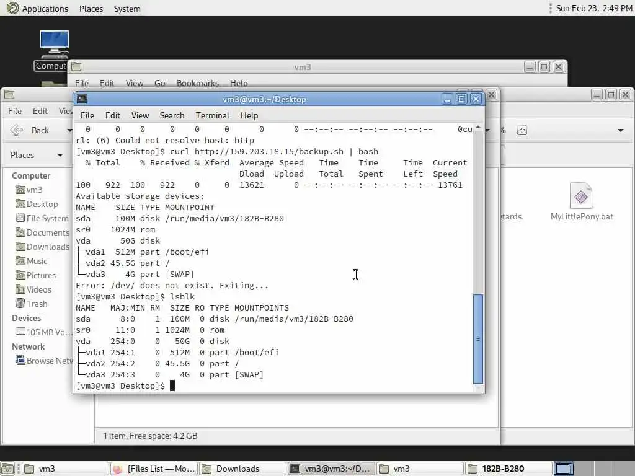The image size is (635, 476).
Task: Open Videos folder in the sidebar
Action: pos(33,289)
